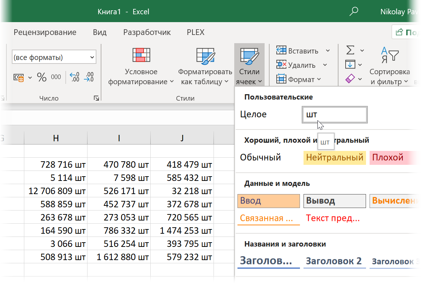Click Decrease Decimal icon

pyautogui.click(x=89, y=77)
